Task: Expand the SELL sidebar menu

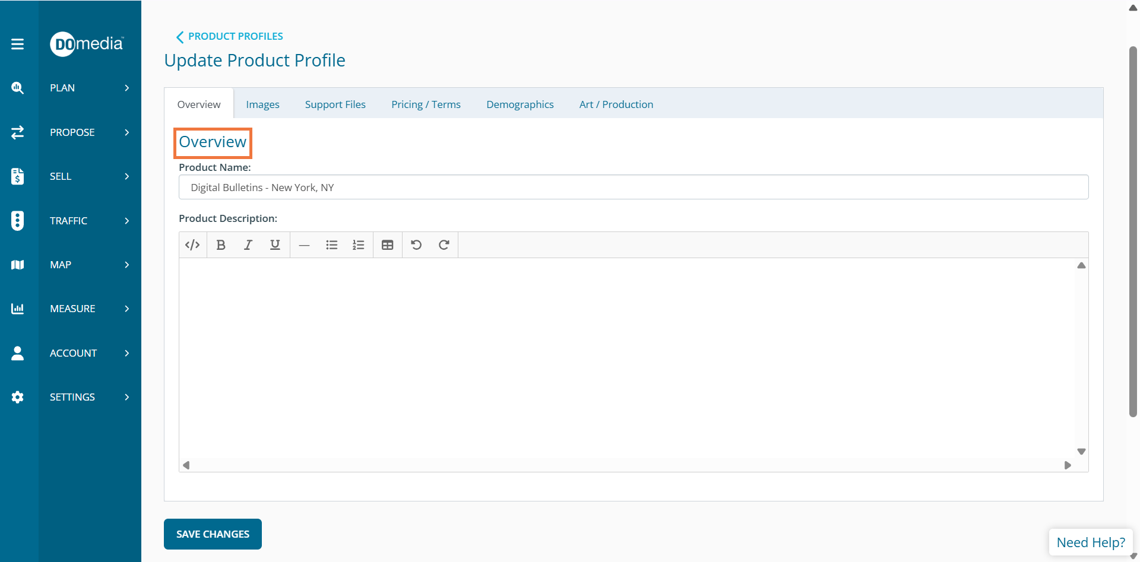Action: (x=89, y=176)
